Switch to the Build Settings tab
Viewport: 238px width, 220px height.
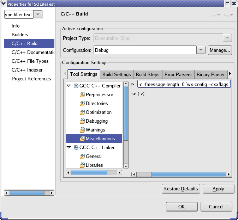tap(117, 74)
